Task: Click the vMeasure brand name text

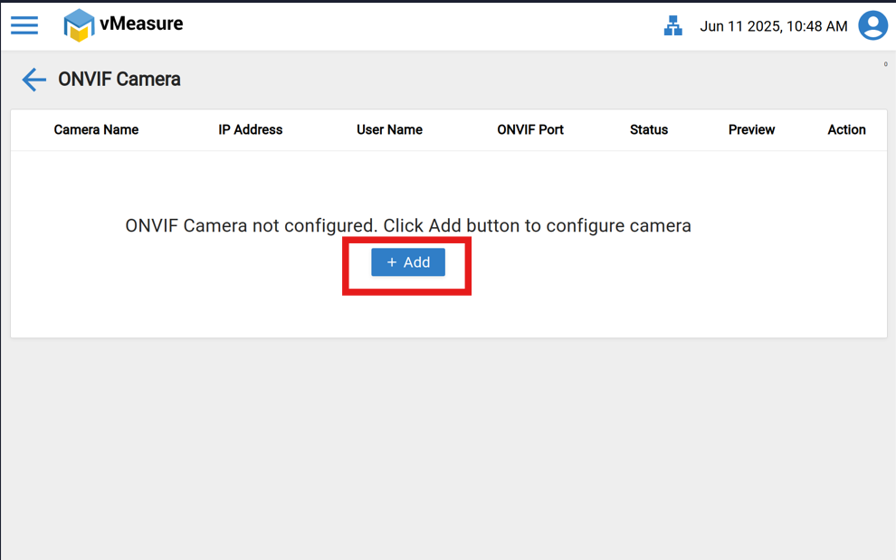Action: (141, 24)
